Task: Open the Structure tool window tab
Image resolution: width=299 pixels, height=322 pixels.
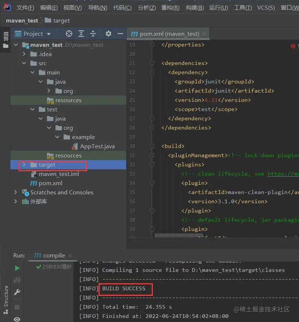Action: click(x=6, y=299)
